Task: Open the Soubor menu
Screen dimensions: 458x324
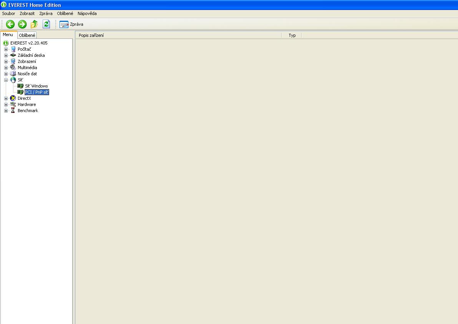Action: 8,13
